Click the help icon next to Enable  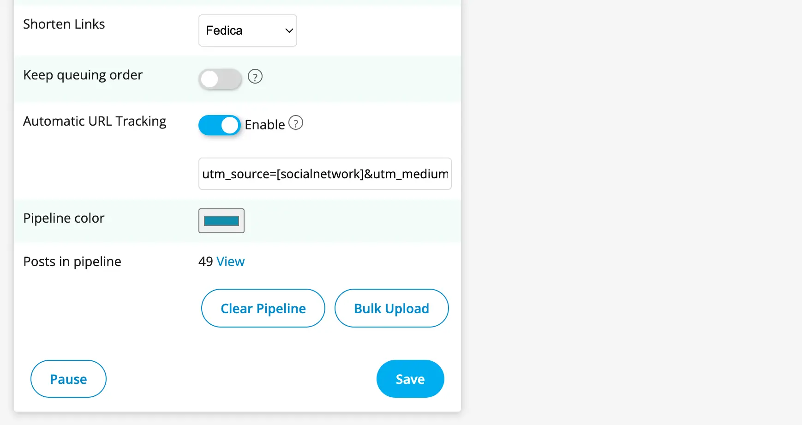296,123
